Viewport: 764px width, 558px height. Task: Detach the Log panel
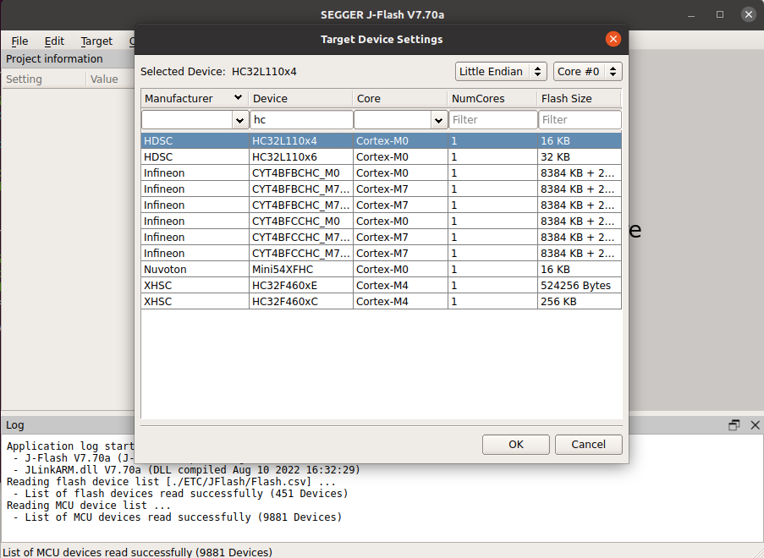coord(734,425)
